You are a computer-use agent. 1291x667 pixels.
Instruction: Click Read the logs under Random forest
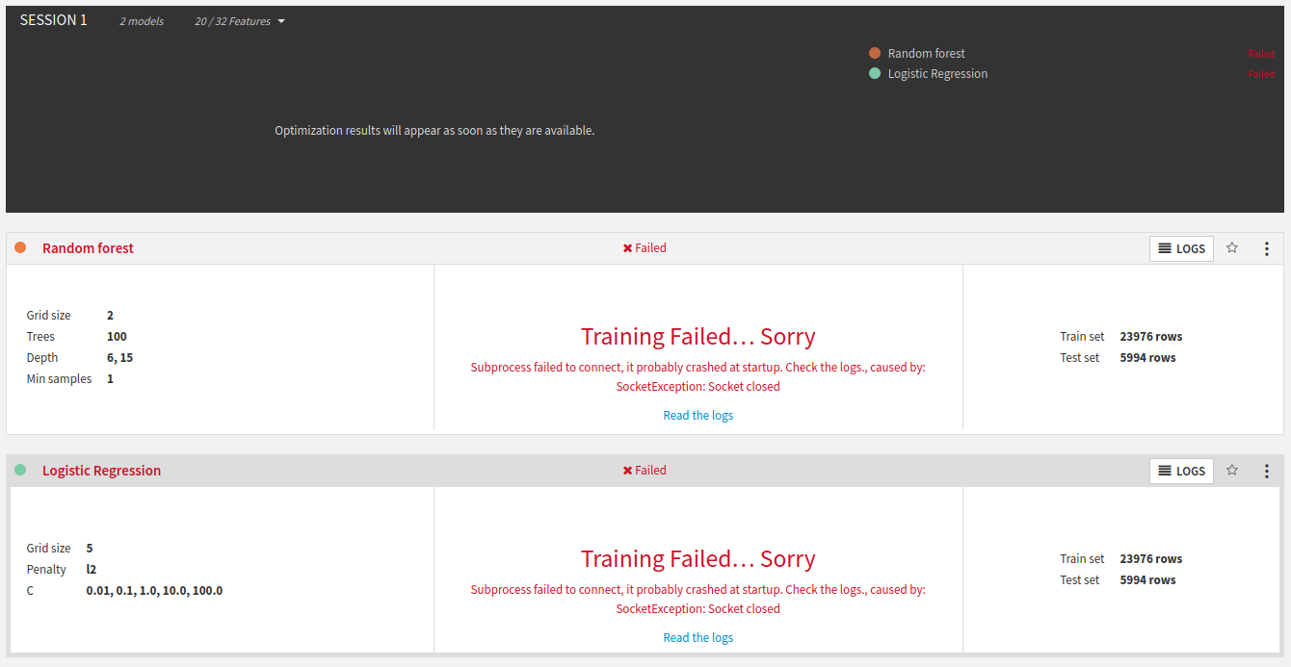pyautogui.click(x=698, y=416)
